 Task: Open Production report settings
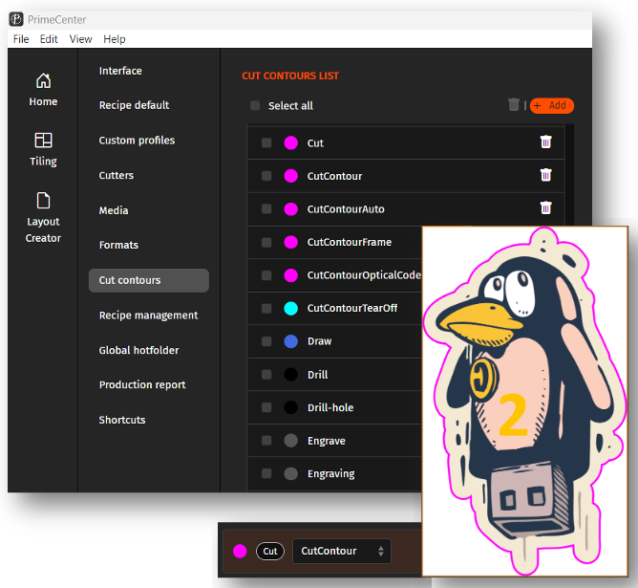point(142,384)
